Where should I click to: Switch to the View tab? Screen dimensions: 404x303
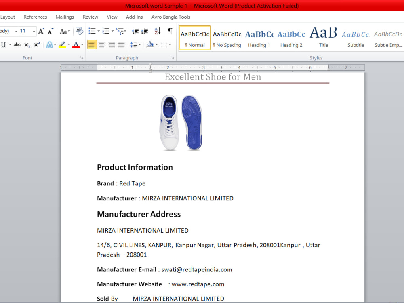(x=112, y=17)
